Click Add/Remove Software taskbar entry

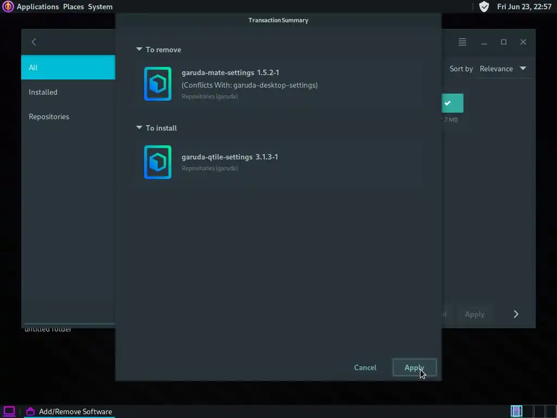tap(70, 411)
